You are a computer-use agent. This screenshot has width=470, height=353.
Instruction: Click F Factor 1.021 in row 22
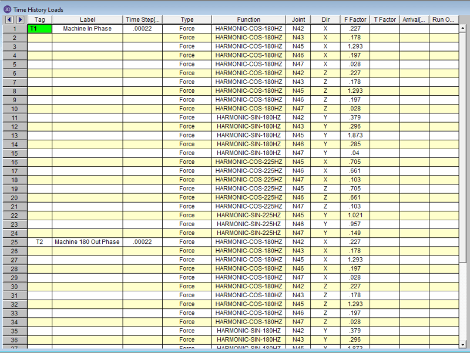tap(355, 215)
